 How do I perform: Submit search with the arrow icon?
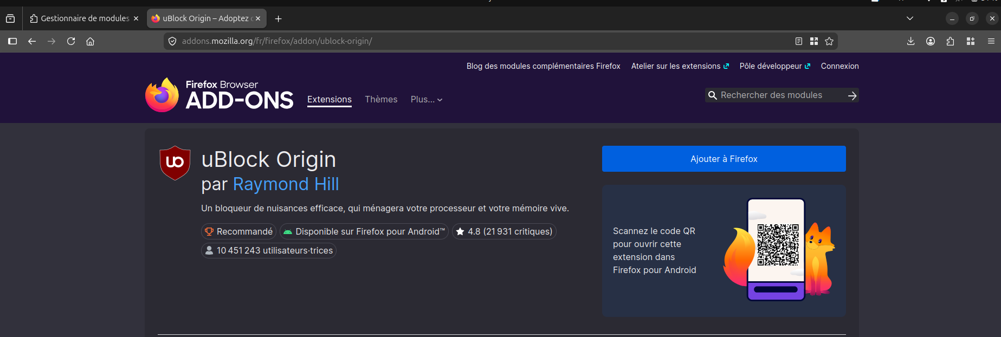coord(852,95)
